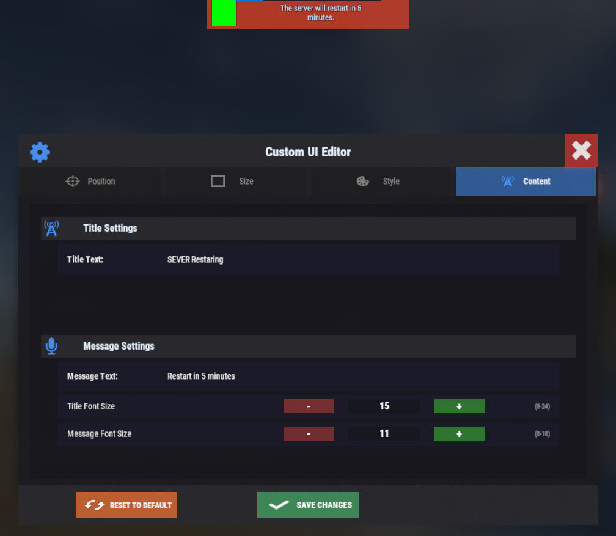Edit the Title Text field
The height and width of the screenshot is (536, 616).
coord(309,260)
